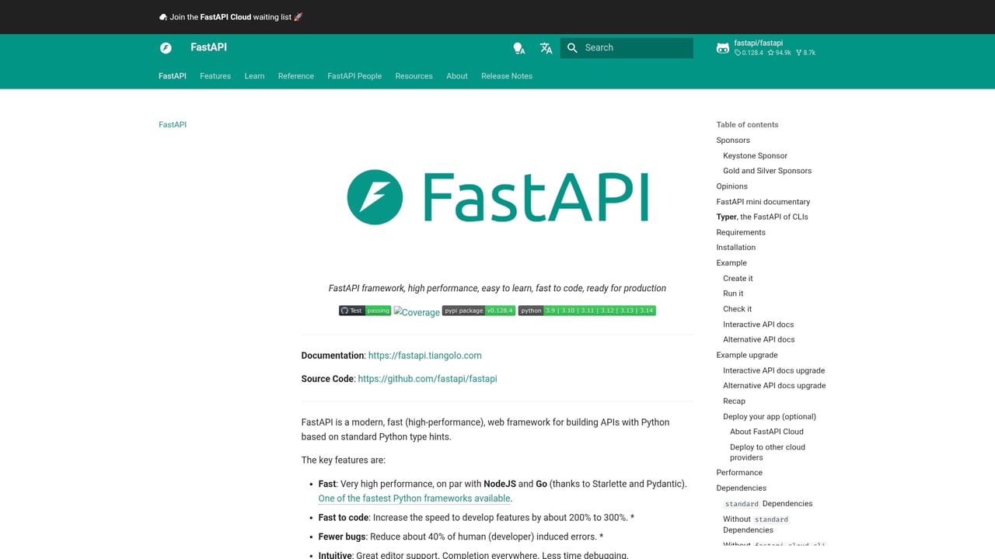
Task: Expand Deploy your app (optional) in contents
Action: pyautogui.click(x=769, y=416)
